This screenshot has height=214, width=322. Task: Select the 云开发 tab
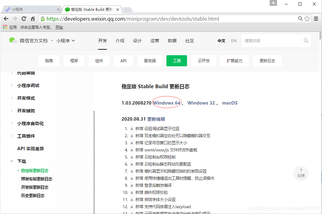[x=203, y=61]
